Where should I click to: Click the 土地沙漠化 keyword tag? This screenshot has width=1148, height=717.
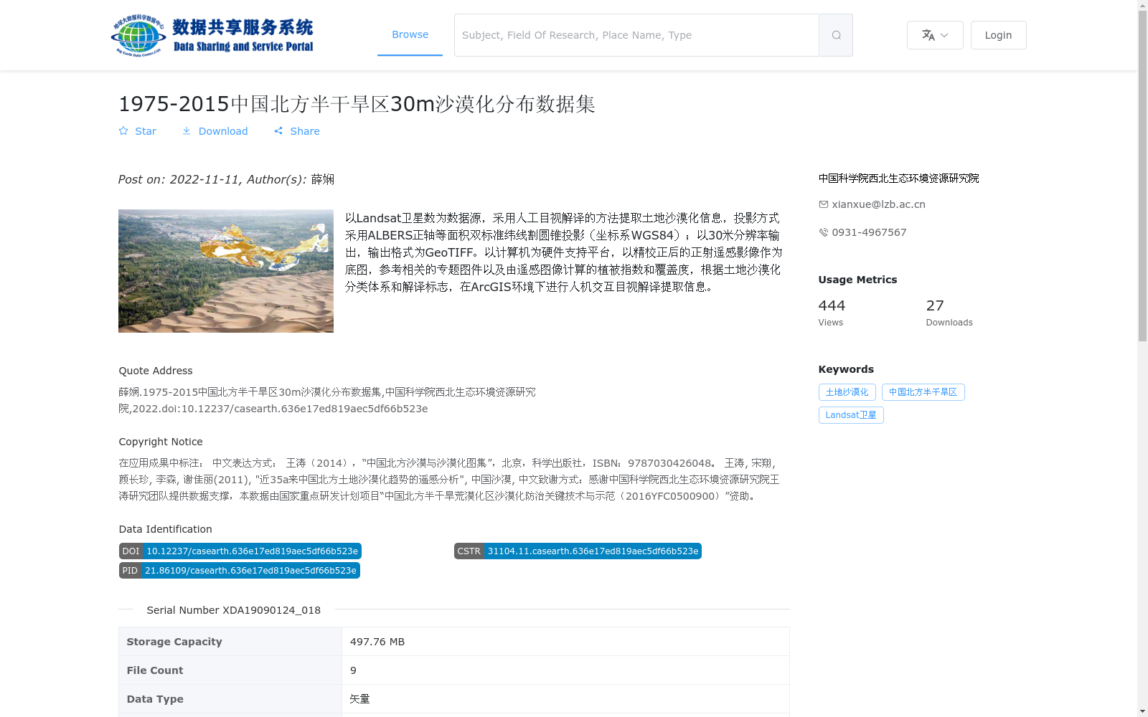click(847, 392)
